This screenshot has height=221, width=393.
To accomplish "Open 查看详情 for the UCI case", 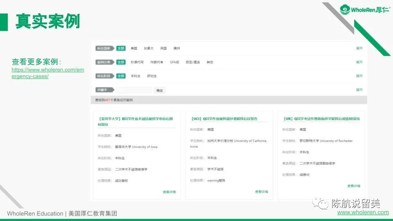I will pyautogui.click(x=261, y=192).
